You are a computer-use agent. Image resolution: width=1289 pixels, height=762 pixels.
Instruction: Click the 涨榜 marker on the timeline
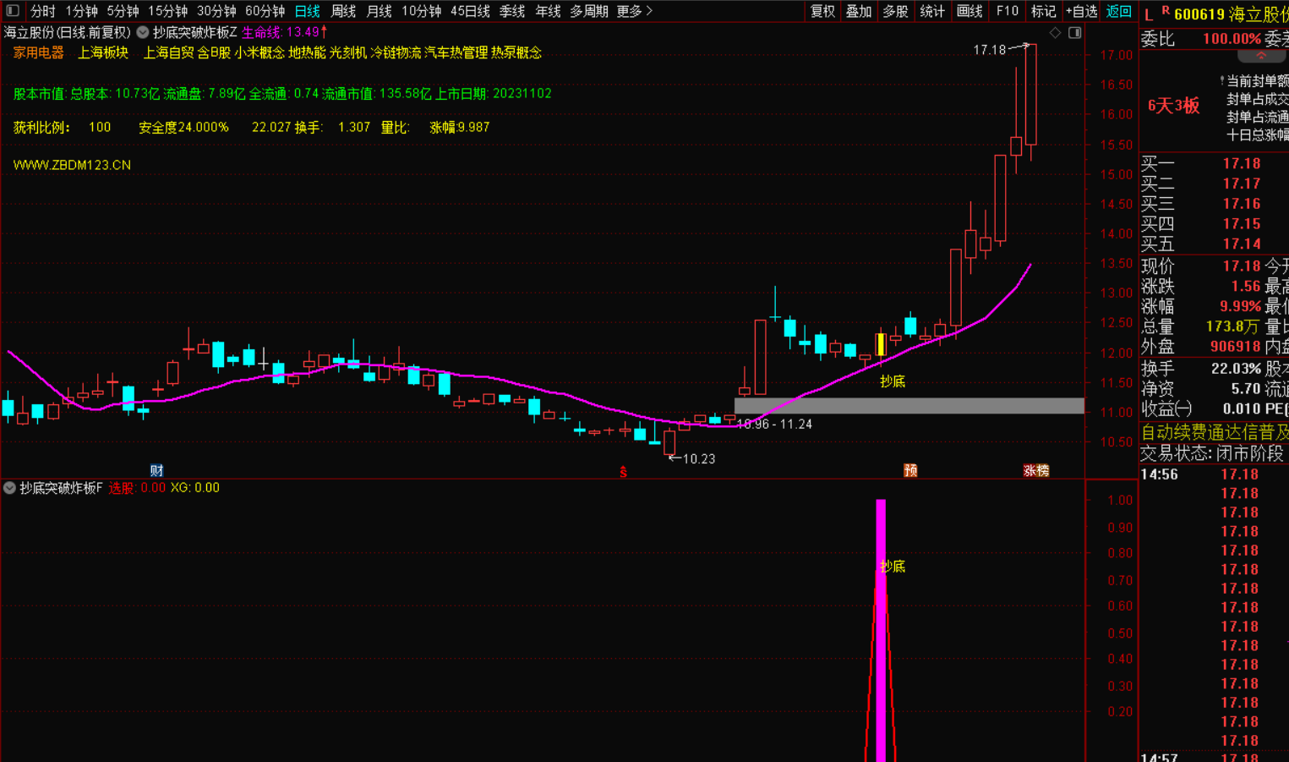pyautogui.click(x=1036, y=471)
